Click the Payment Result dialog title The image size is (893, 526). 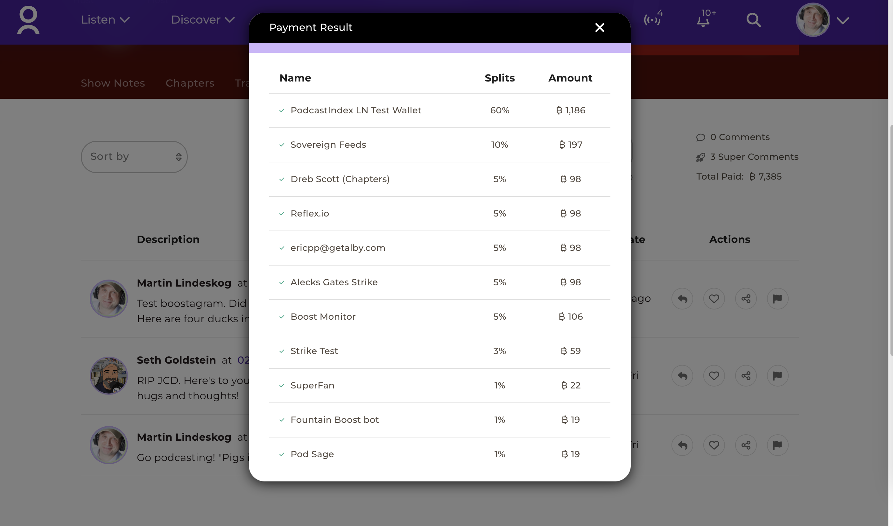pos(311,28)
